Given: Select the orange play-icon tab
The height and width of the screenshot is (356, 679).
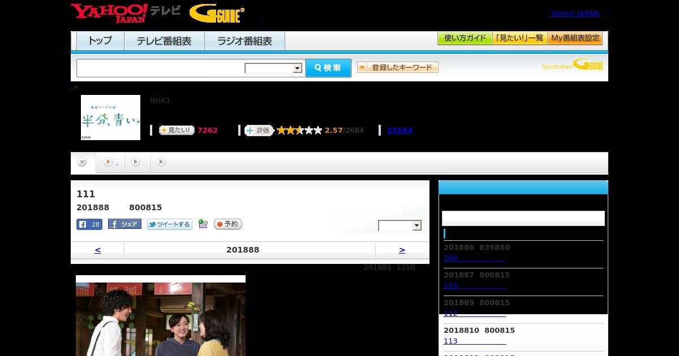Looking at the screenshot, I should (x=110, y=162).
